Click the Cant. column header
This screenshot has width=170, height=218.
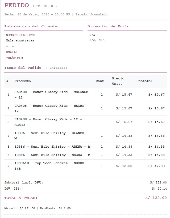(101, 81)
